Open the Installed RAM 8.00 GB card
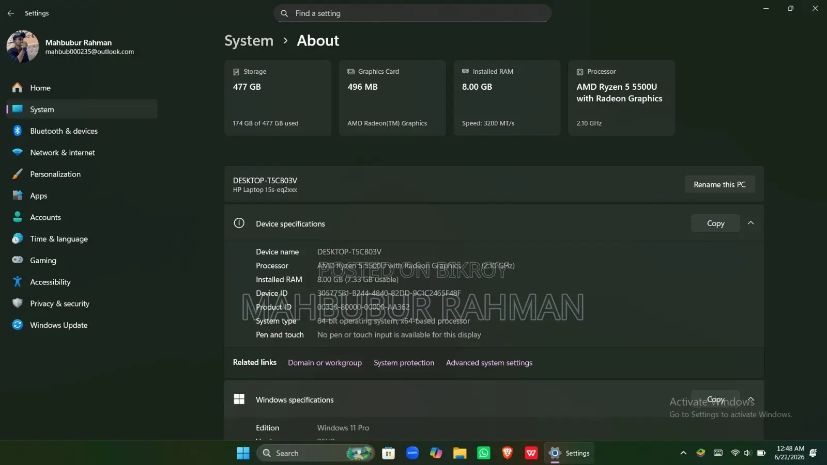This screenshot has width=827, height=465. pyautogui.click(x=507, y=98)
